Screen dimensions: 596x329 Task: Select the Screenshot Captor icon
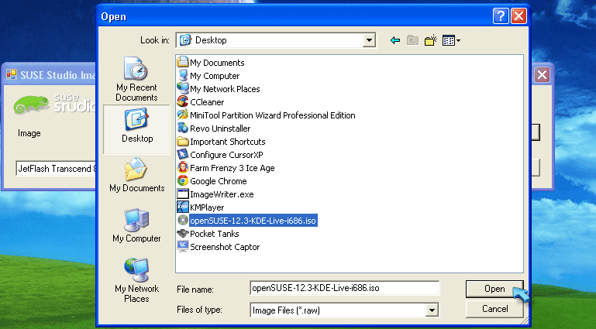click(x=183, y=247)
